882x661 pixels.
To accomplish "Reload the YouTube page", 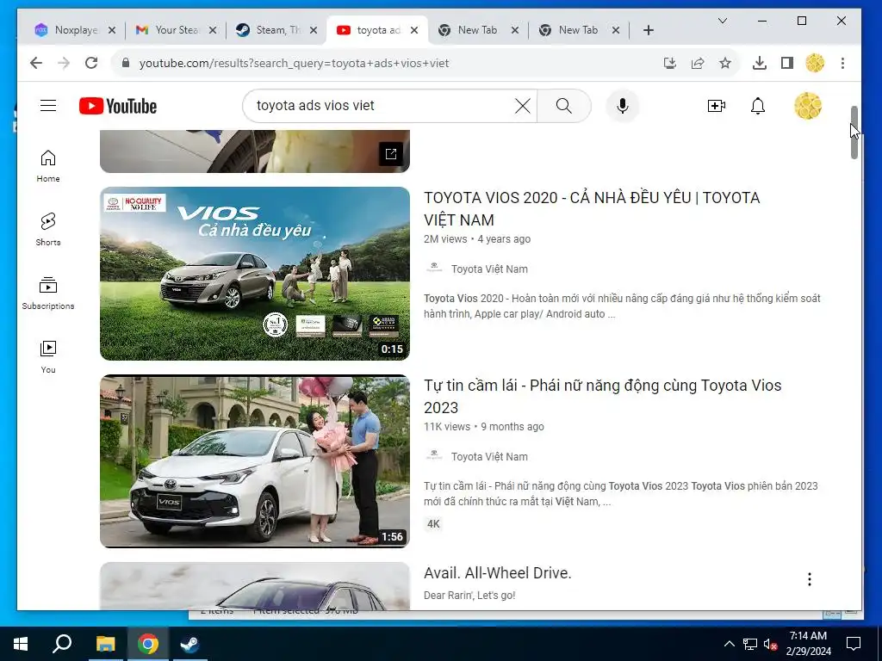I will click(x=91, y=63).
